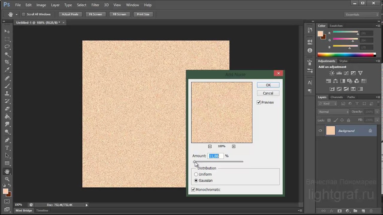Select the Lasso tool
383x215 pixels.
[x=7, y=47]
